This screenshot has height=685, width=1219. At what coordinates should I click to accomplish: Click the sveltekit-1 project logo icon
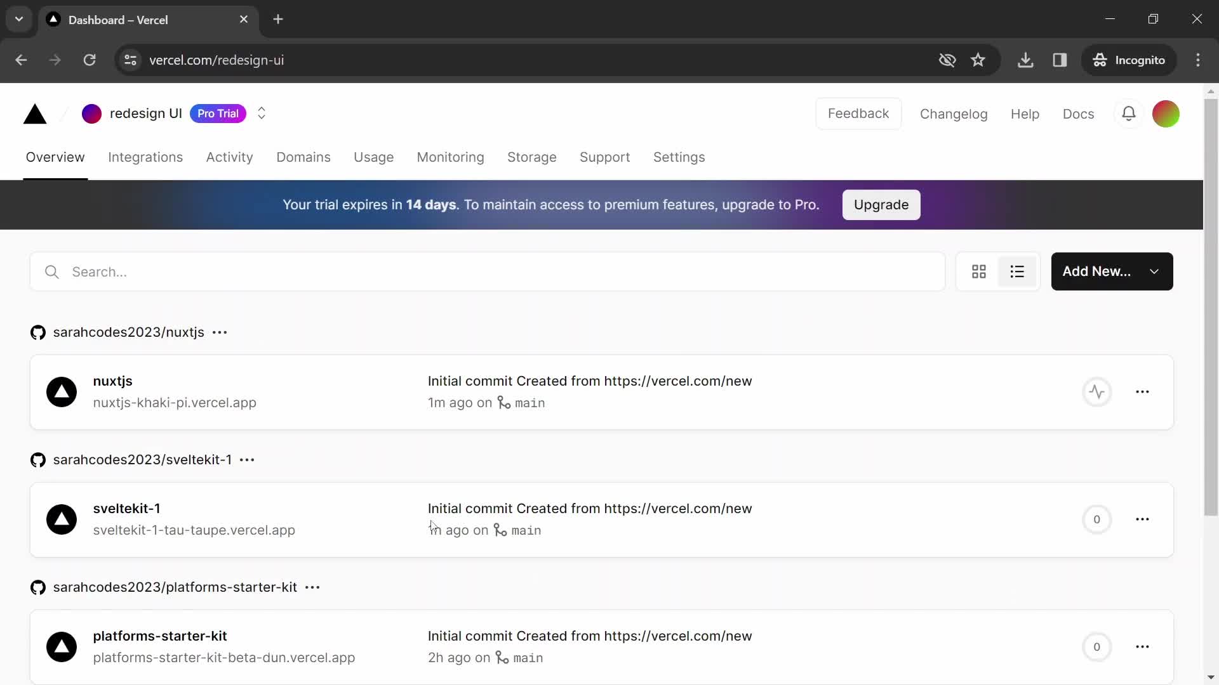pos(62,519)
